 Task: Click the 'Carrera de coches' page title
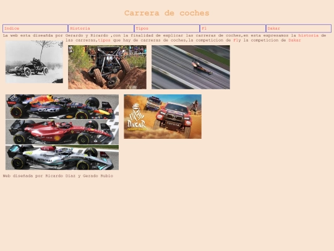point(167,13)
